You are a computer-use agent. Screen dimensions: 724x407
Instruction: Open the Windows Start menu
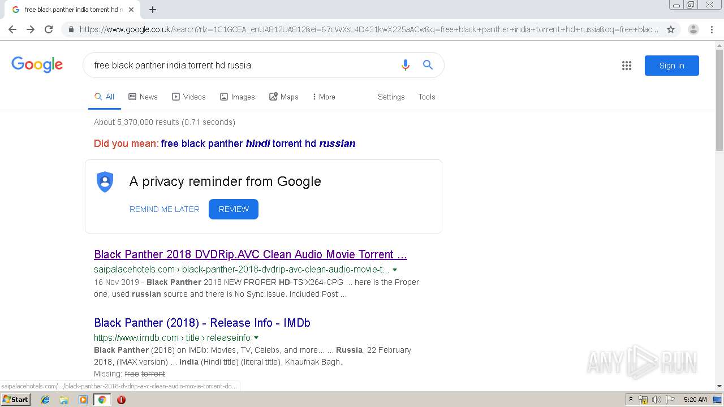(16, 400)
